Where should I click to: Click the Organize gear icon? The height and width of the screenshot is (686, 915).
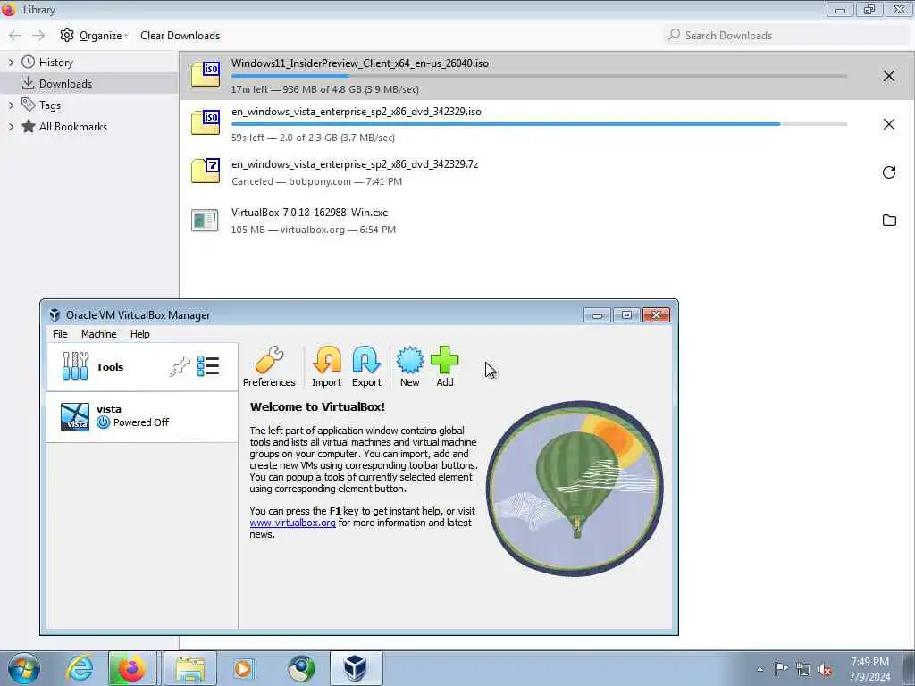(67, 35)
